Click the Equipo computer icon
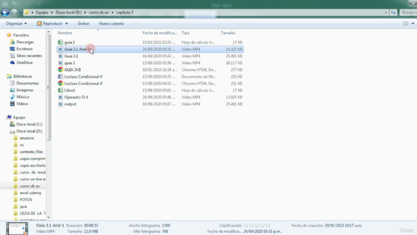Viewport: 417px width, 235px height. coord(9,117)
